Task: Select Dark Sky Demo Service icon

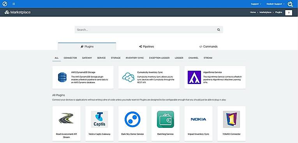Action: (x=132, y=119)
